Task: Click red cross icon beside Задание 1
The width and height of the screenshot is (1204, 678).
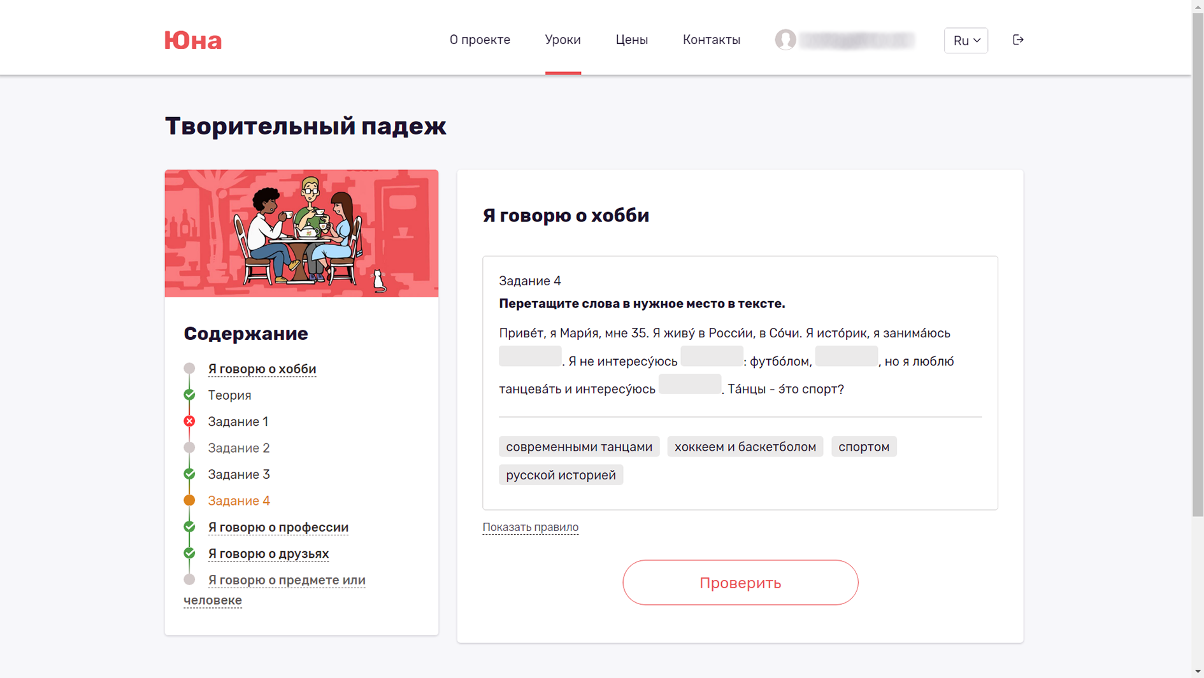Action: coord(189,421)
